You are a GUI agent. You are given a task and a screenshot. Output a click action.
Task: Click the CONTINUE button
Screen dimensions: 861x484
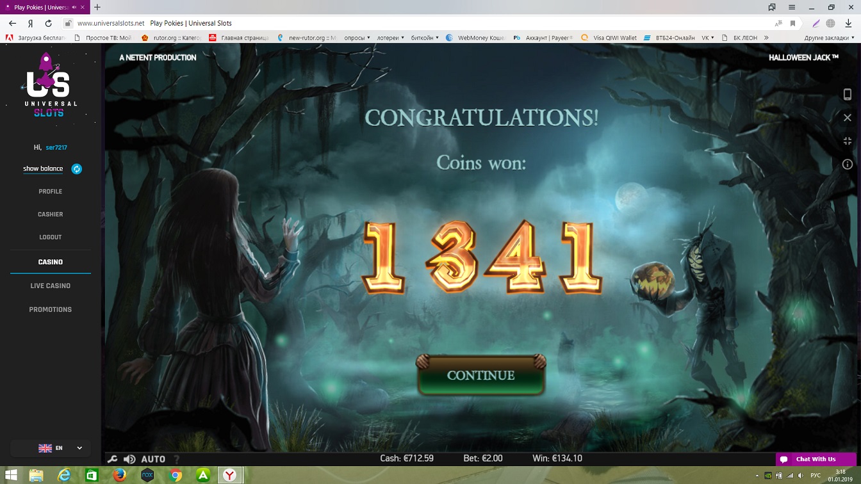point(480,375)
